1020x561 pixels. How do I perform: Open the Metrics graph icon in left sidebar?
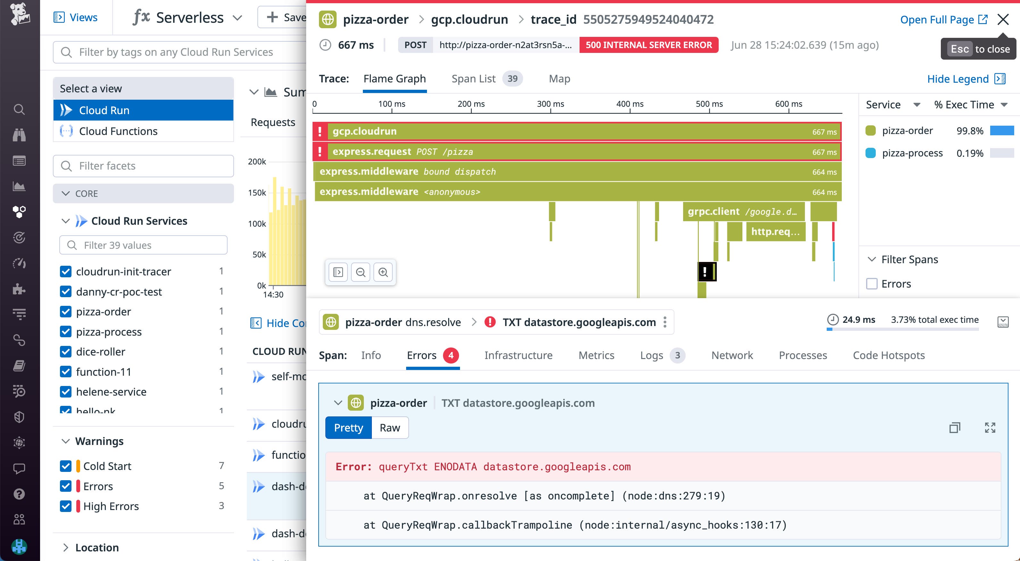click(x=20, y=186)
